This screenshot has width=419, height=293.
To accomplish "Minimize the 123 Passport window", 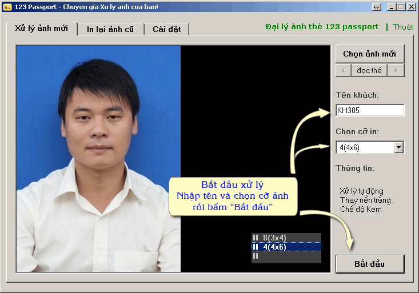I will 392,6.
